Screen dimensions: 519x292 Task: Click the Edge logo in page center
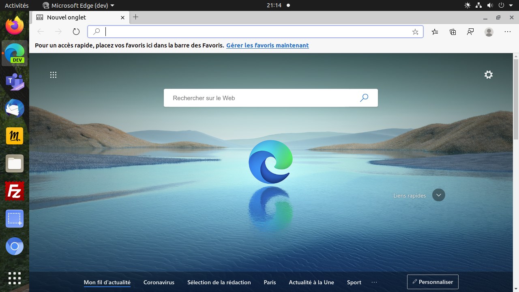270,162
